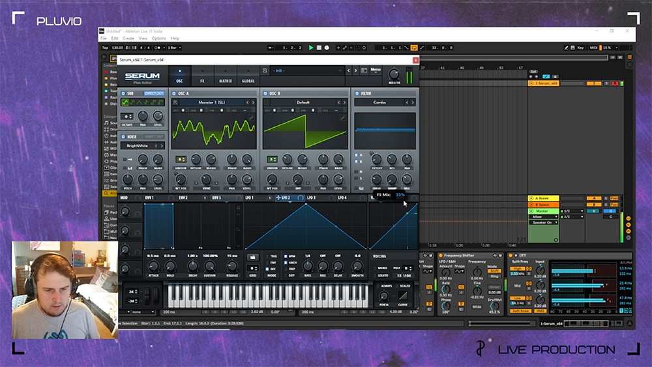The height and width of the screenshot is (367, 652).
Task: Enable MONO in Voicing section
Action: pos(375,268)
